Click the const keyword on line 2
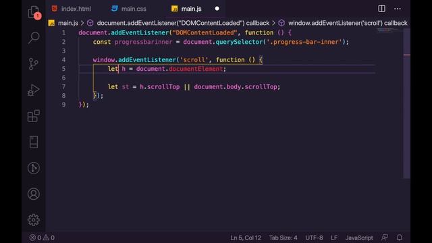Image resolution: width=432 pixels, height=243 pixels. tap(102, 42)
